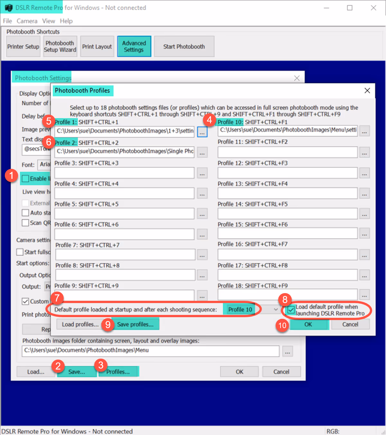The image size is (386, 435).
Task: Open Print Layout
Action: (97, 47)
